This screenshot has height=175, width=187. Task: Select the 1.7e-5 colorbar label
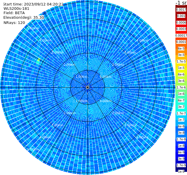point(181,61)
